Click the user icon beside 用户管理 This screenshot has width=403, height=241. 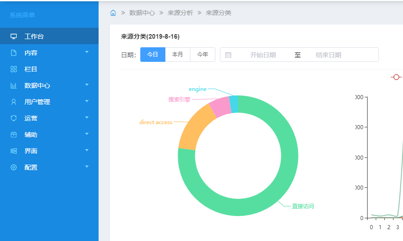point(14,102)
